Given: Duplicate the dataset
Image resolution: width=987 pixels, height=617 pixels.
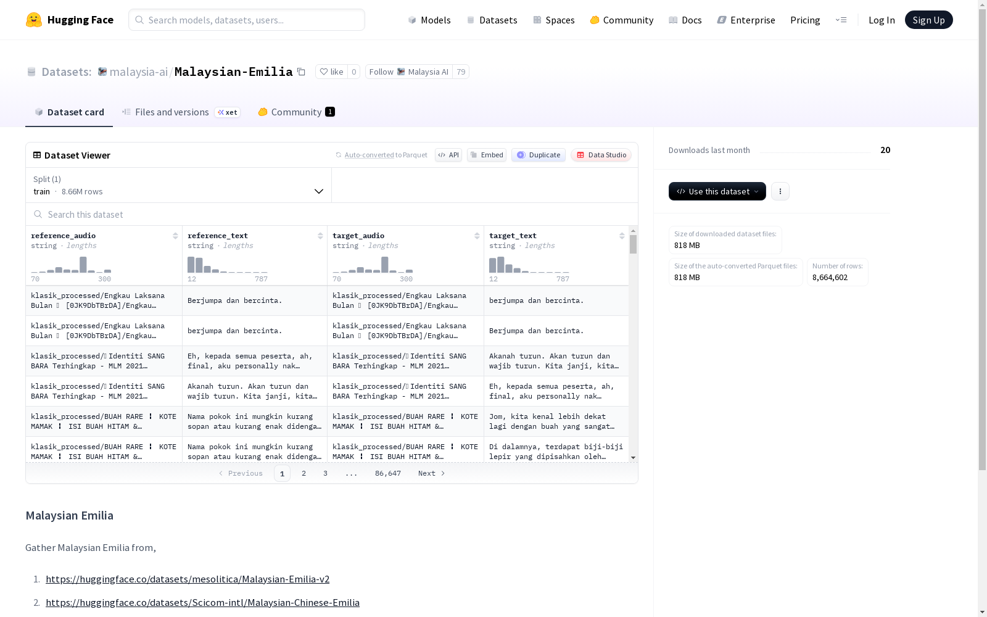Looking at the screenshot, I should click(x=539, y=155).
